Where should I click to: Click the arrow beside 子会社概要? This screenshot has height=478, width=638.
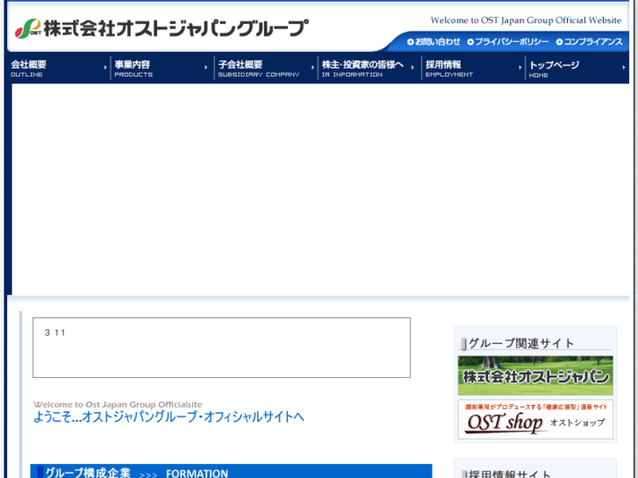[x=312, y=68]
